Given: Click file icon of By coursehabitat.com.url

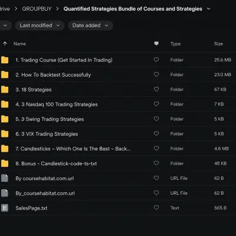Looking at the screenshot, I should click(x=5, y=178).
